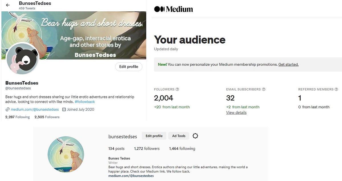Open the Referred Members help icon
The image size is (342, 181).
click(x=336, y=89)
